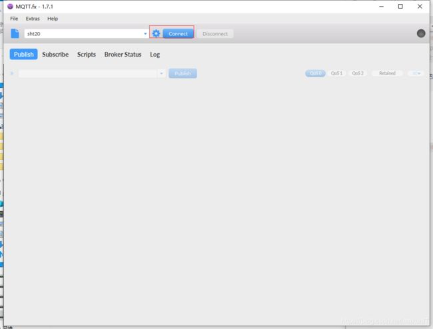
Task: Click the connection status indicator circle
Action: coord(421,33)
